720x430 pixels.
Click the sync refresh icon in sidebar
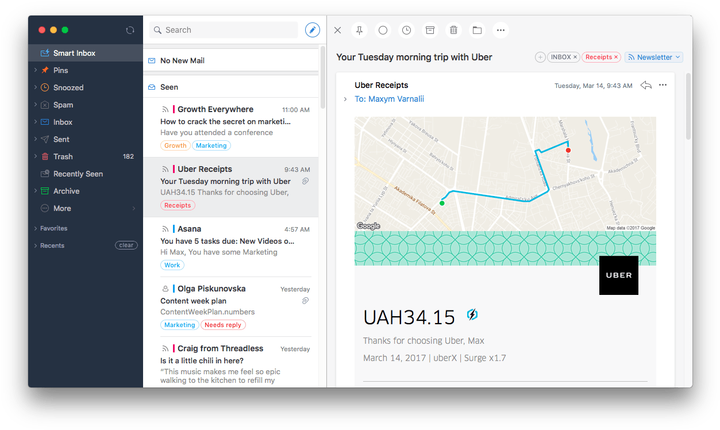click(x=130, y=30)
